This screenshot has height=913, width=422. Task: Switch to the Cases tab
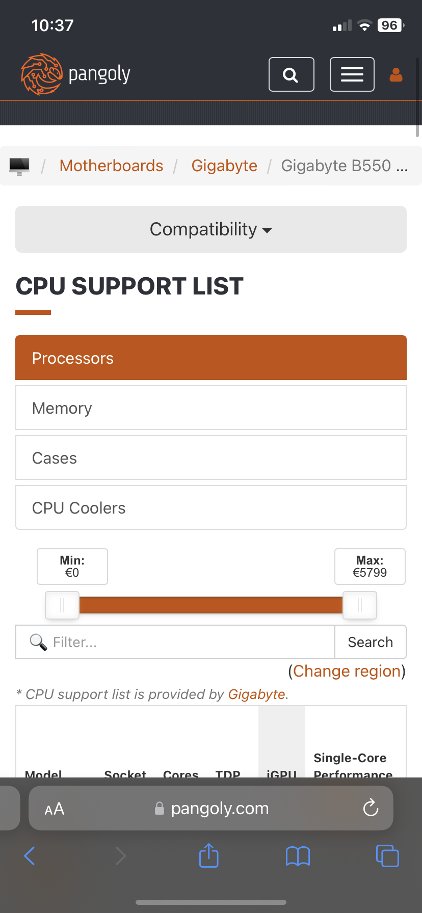211,458
